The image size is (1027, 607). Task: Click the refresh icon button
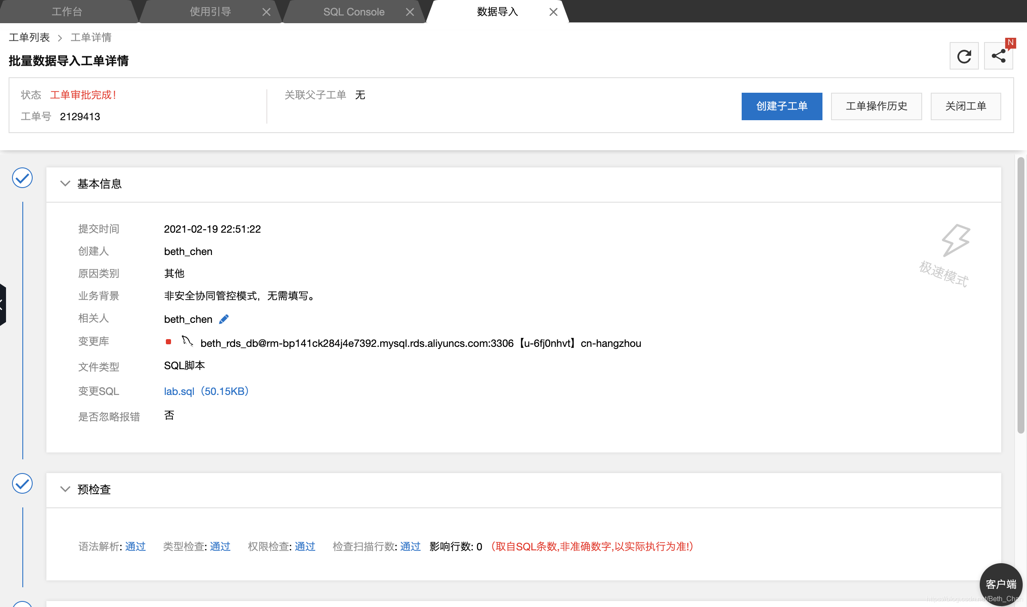pyautogui.click(x=964, y=56)
